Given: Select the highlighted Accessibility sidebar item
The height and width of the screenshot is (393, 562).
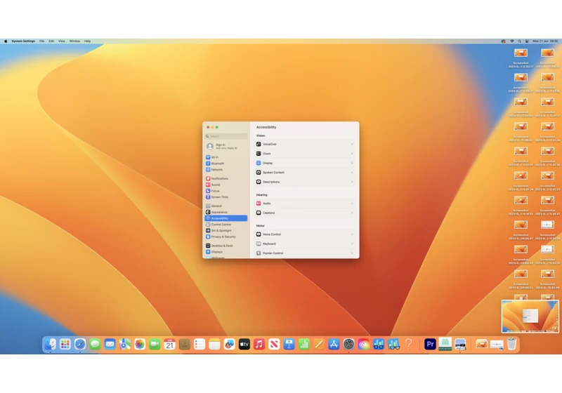Looking at the screenshot, I should point(226,218).
